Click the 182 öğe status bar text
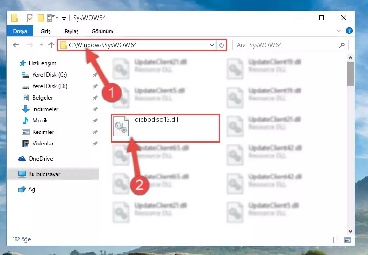 22,239
